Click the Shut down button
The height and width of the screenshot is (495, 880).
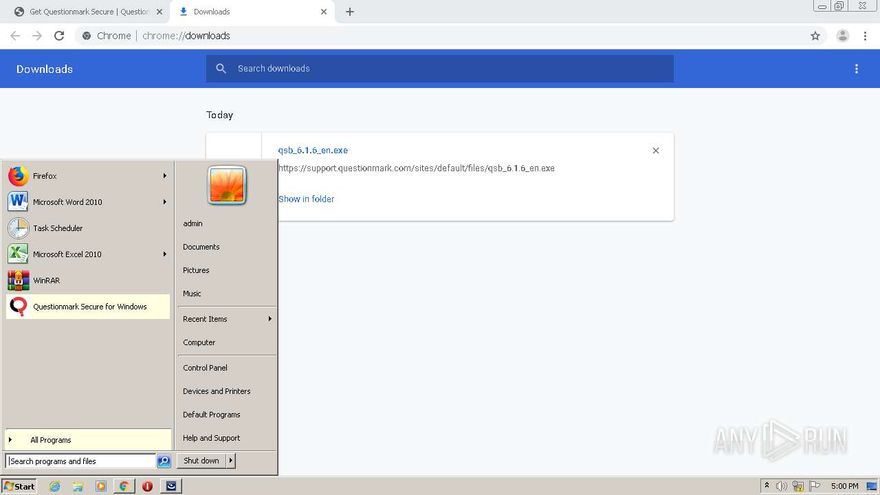click(201, 461)
